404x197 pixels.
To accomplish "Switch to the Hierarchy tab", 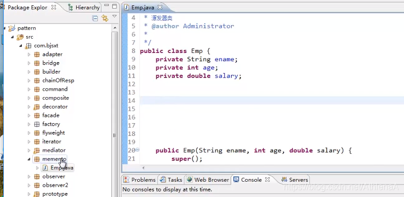I will [84, 8].
